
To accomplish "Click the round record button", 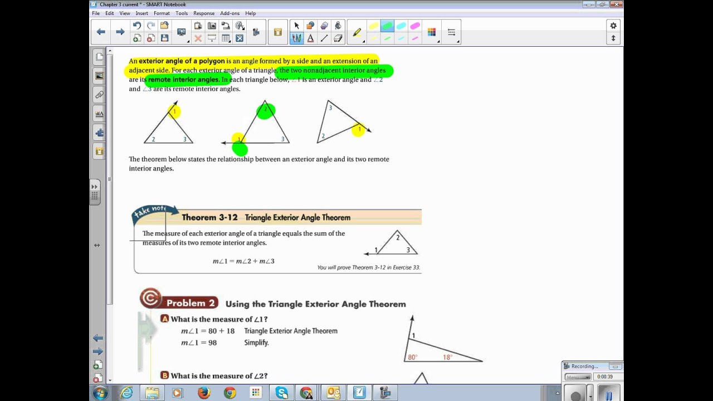I will click(x=576, y=395).
